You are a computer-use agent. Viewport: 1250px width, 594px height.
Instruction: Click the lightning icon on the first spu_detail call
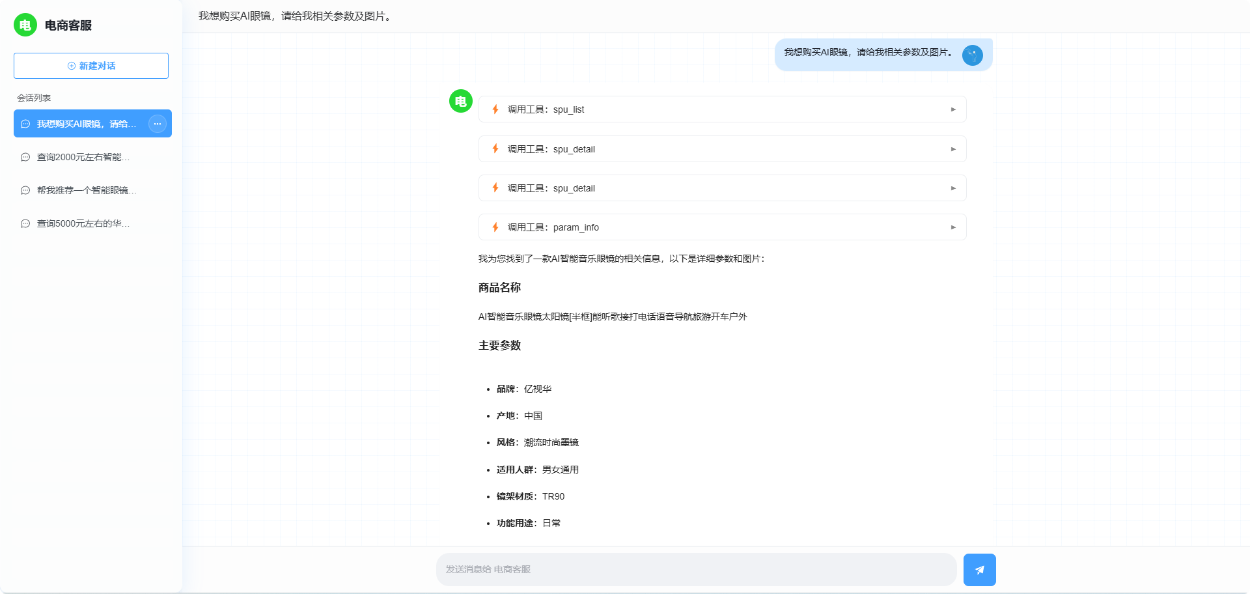[x=495, y=149]
